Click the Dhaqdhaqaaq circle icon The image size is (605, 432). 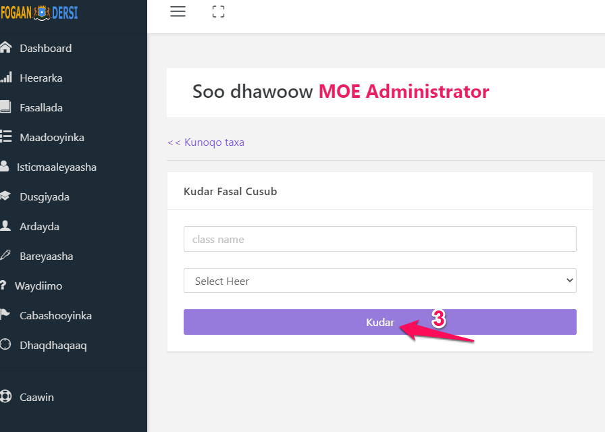pos(5,344)
